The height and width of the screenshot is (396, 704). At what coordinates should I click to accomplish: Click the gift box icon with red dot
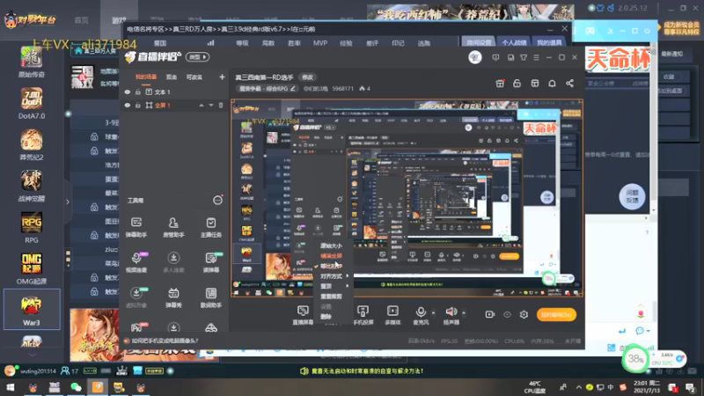point(500,84)
